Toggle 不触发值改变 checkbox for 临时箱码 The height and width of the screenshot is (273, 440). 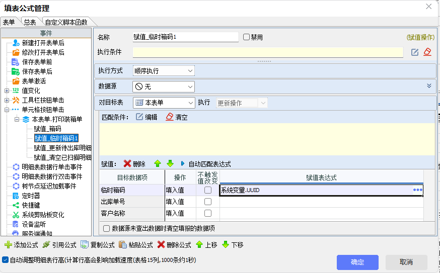tap(207, 191)
